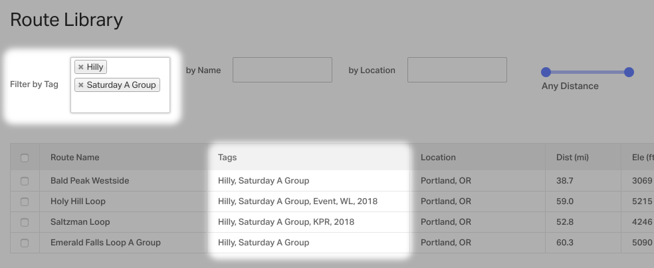Click the by Name filter field

[282, 70]
